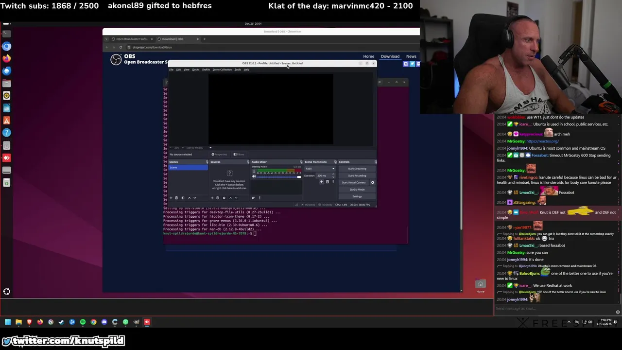The width and height of the screenshot is (622, 350).
Task: Open a new browser tab with plus button
Action: (205, 39)
